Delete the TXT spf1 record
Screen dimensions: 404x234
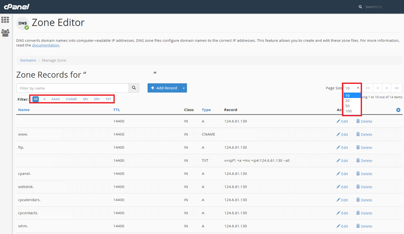364,160
